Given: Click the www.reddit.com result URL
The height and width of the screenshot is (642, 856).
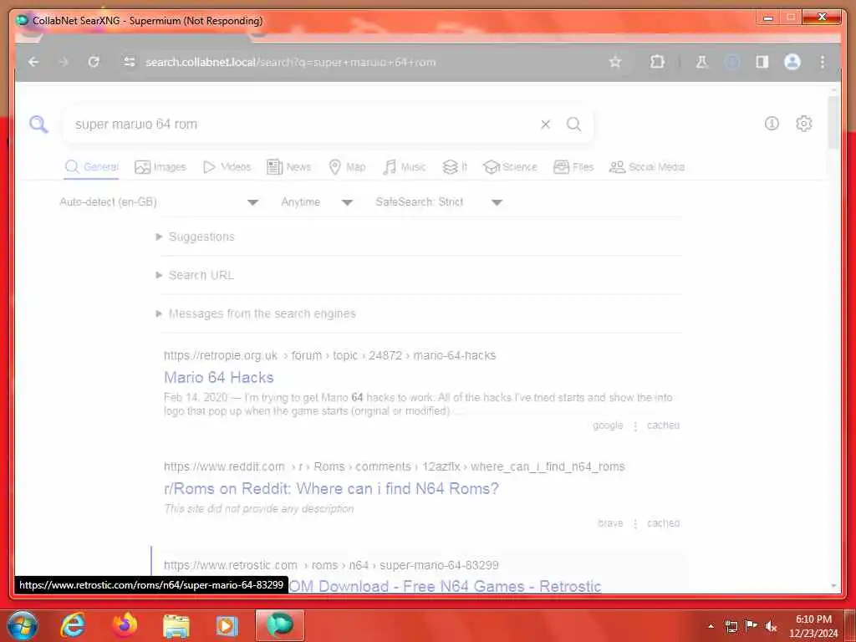Looking at the screenshot, I should [x=395, y=466].
